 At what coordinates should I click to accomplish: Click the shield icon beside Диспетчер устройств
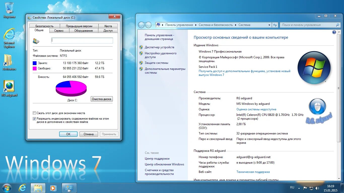(x=141, y=47)
